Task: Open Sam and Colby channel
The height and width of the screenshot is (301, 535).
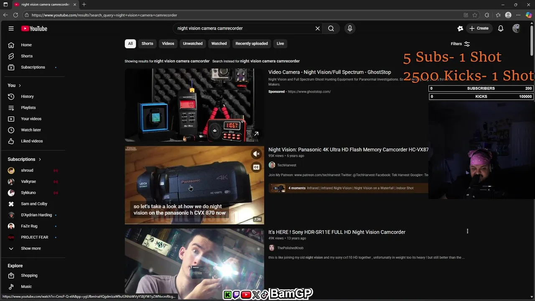Action: click(x=33, y=204)
